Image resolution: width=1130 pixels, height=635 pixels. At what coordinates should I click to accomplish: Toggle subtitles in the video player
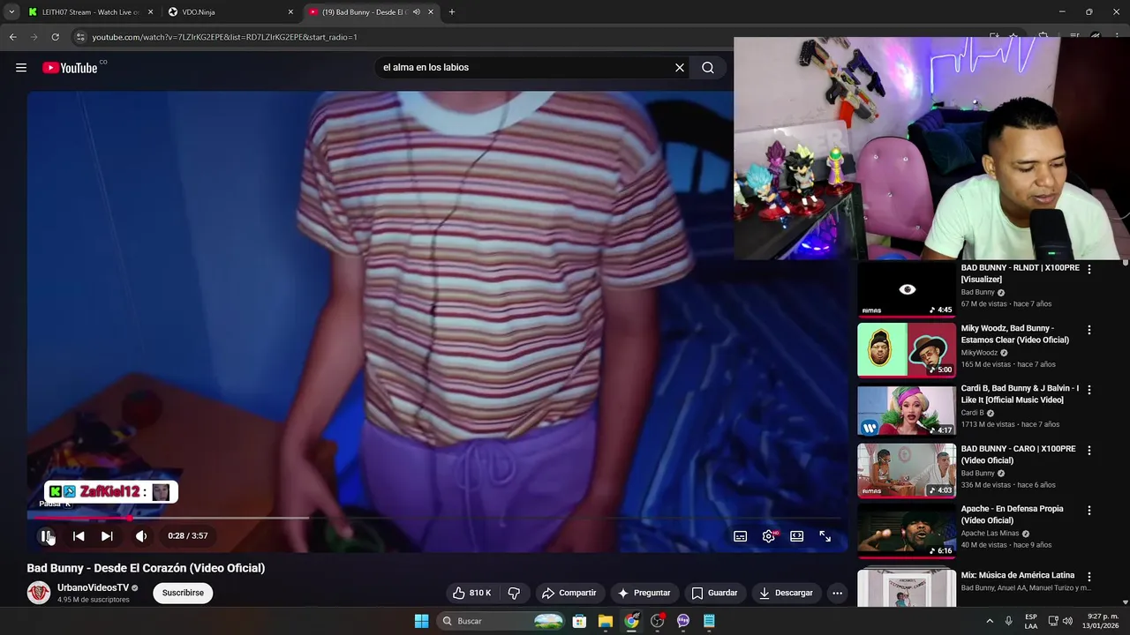point(741,536)
